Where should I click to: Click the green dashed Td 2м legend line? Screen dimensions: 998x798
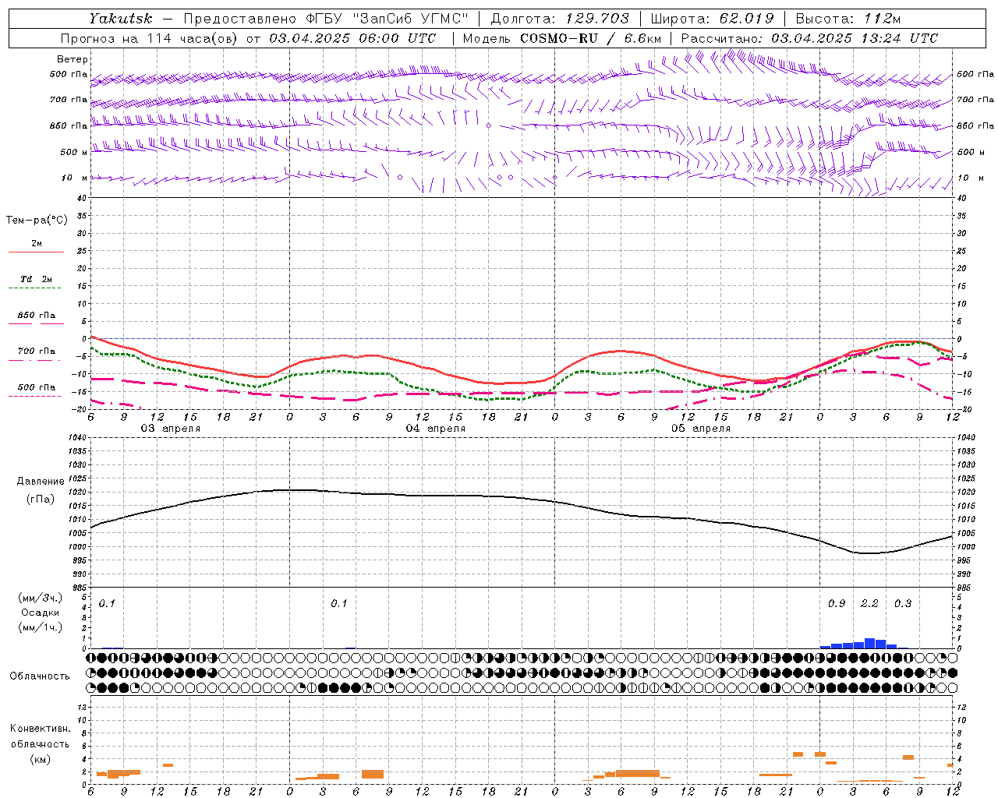coord(34,288)
